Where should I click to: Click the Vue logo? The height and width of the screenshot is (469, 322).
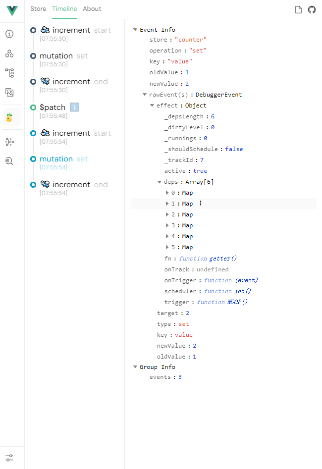click(x=12, y=10)
